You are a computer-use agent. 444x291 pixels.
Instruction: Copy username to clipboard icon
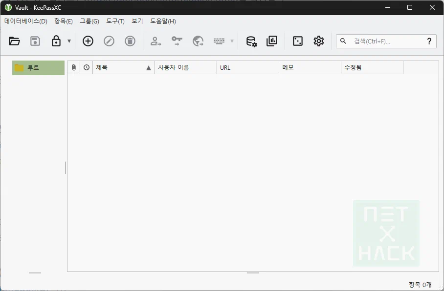click(x=155, y=42)
